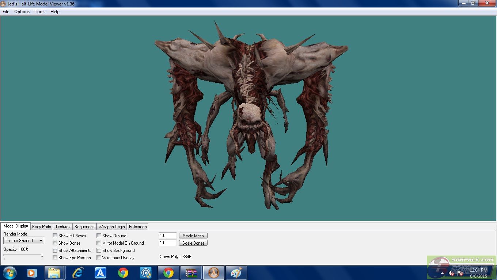Open the Windows Start menu
This screenshot has width=497, height=280.
[x=10, y=273]
